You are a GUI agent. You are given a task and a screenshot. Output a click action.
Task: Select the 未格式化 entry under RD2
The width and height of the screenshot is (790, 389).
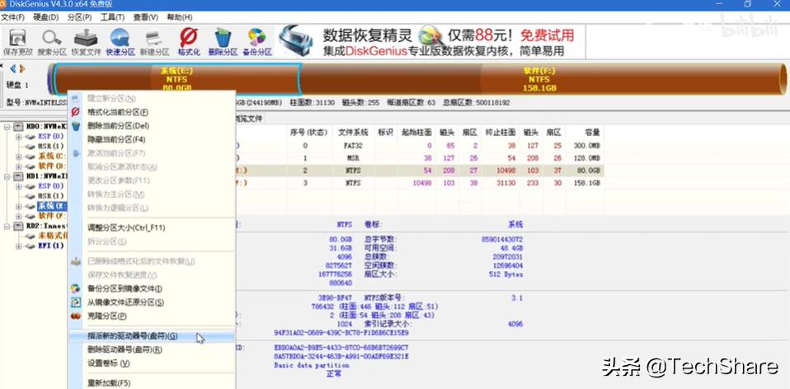click(x=53, y=237)
